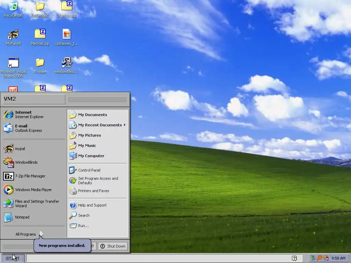
Task: Open Printers and Faxes
Action: (x=98, y=191)
